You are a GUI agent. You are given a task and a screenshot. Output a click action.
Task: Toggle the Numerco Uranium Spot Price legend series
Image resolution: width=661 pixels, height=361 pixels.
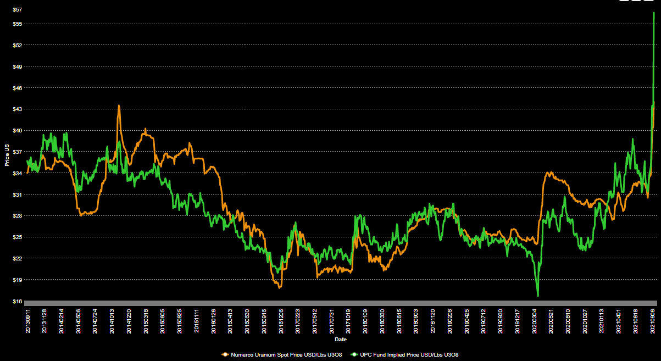(282, 355)
